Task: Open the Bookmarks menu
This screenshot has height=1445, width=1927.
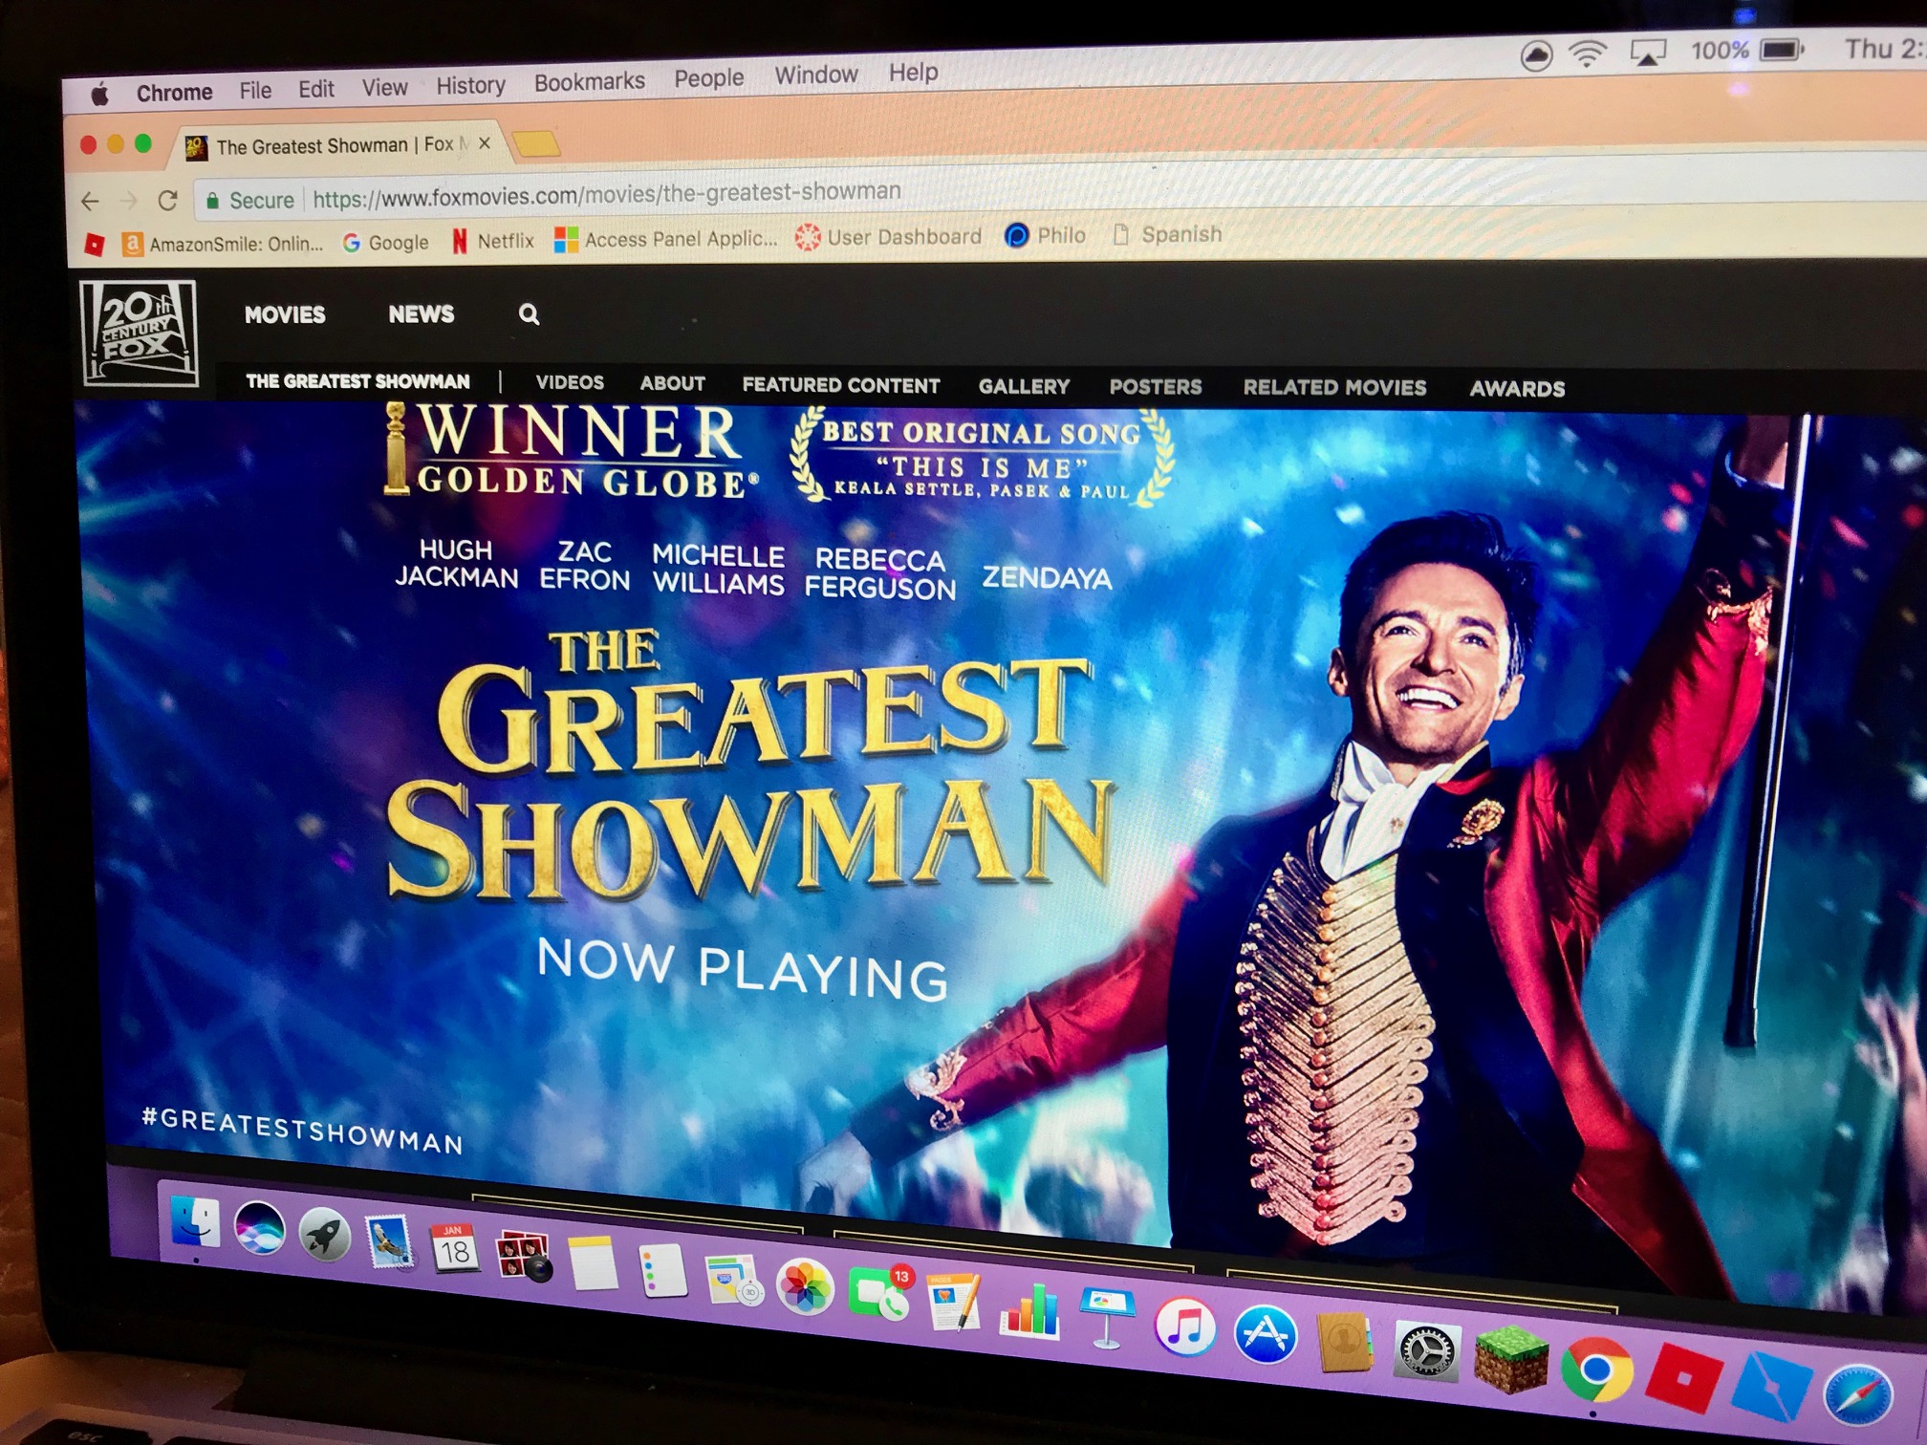Action: pos(590,82)
